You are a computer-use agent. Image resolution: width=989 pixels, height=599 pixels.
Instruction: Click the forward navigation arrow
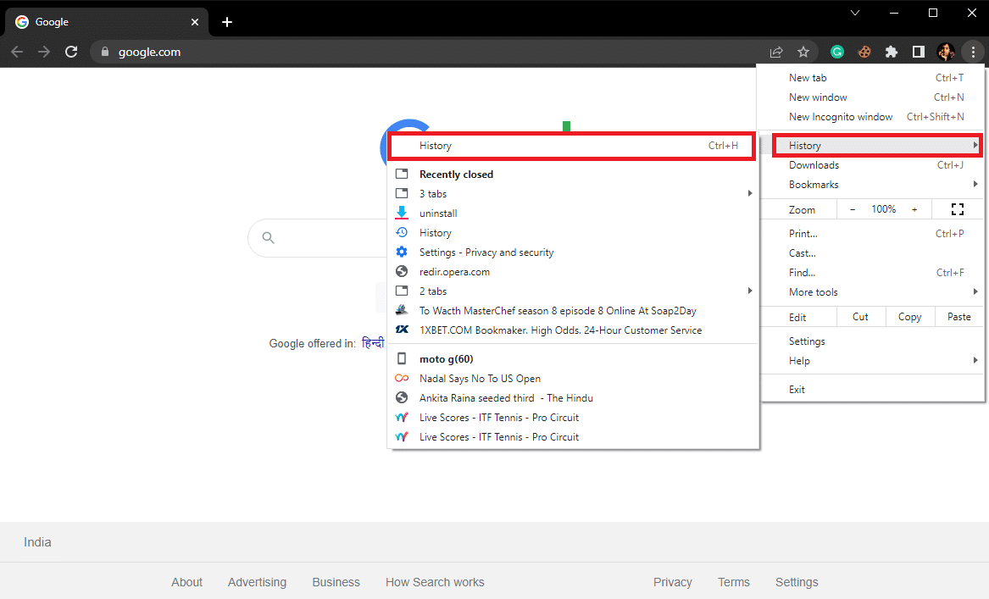pos(44,52)
